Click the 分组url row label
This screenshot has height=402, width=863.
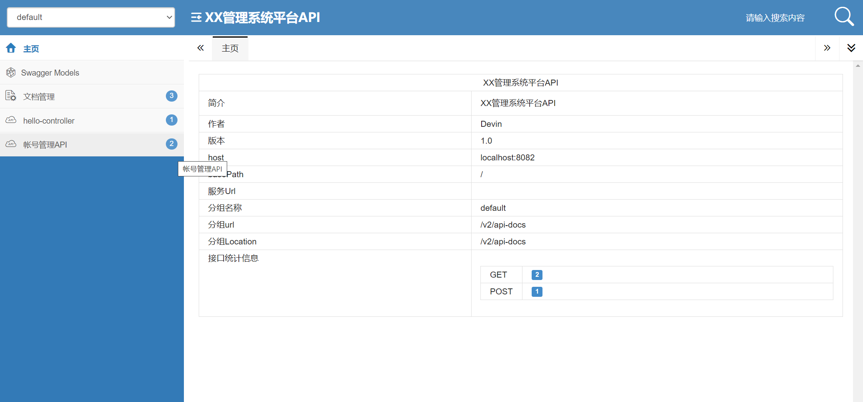click(221, 225)
